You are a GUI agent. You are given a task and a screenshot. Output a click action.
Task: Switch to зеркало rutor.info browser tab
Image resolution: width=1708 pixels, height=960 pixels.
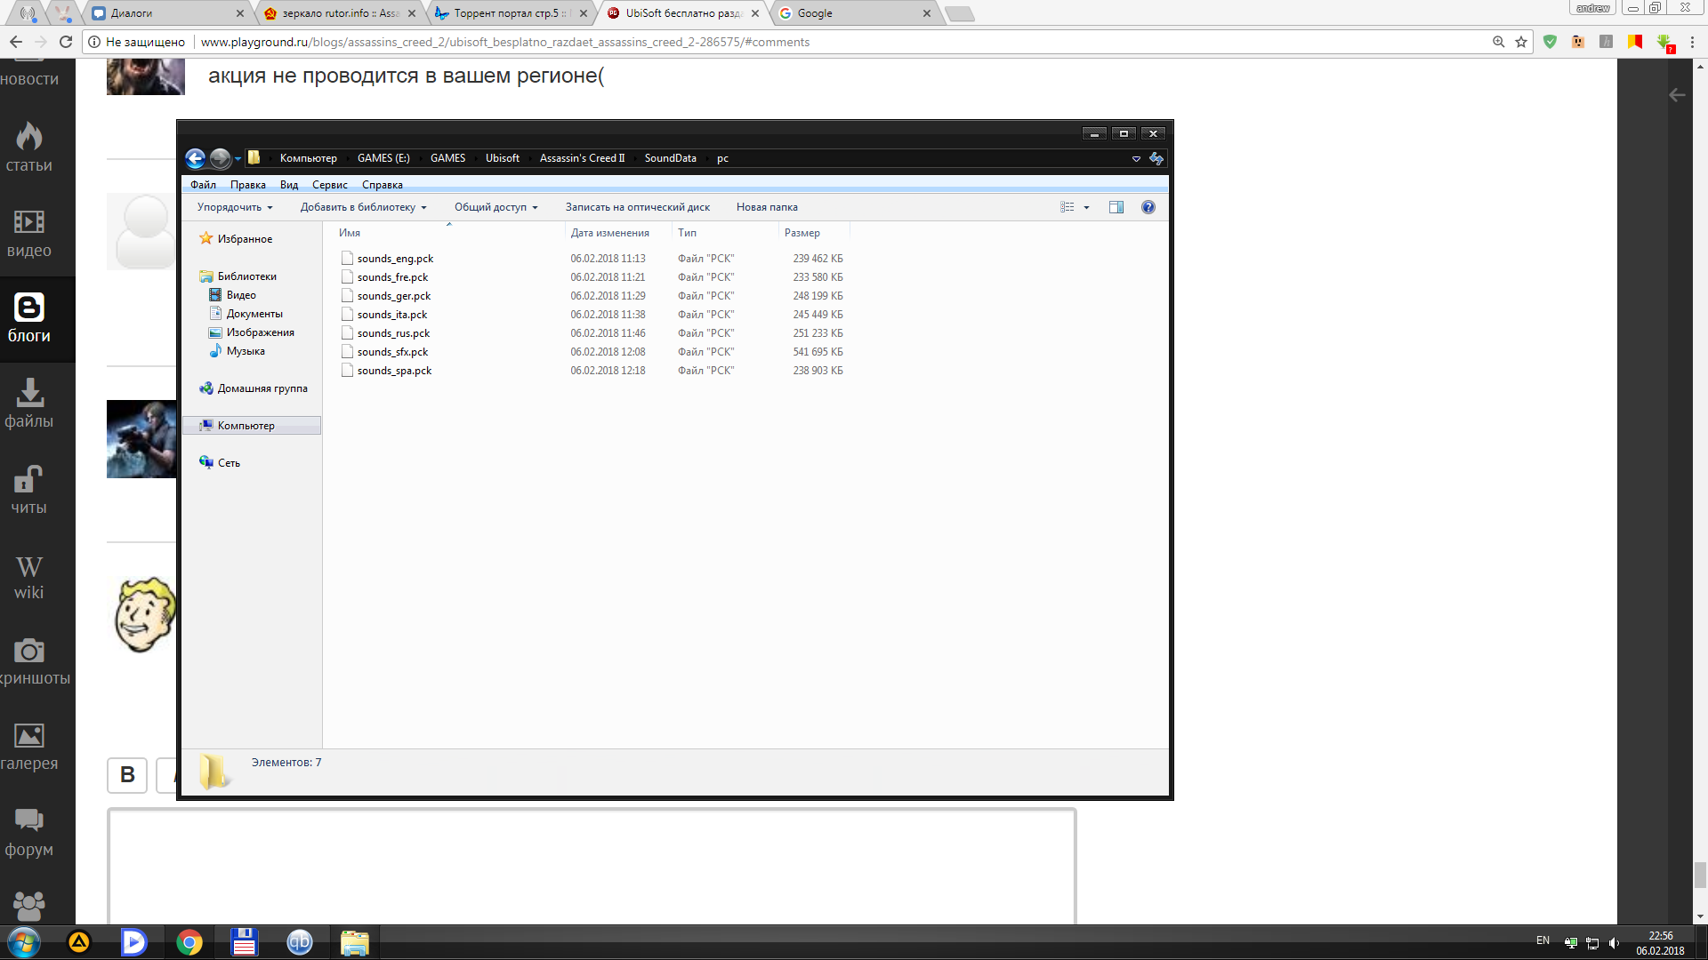tap(340, 13)
